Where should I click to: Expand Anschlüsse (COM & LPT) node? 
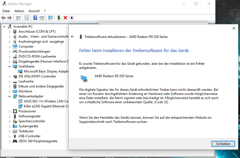point(9,32)
